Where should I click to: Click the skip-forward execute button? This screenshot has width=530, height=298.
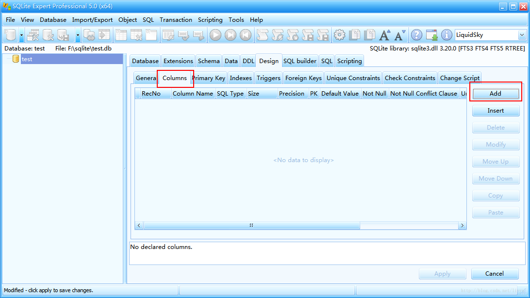231,35
